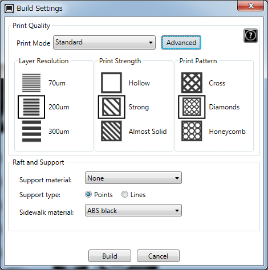Viewport: 268px width, 270px height.
Task: Select the Diamonds print pattern icon
Action: point(192,107)
